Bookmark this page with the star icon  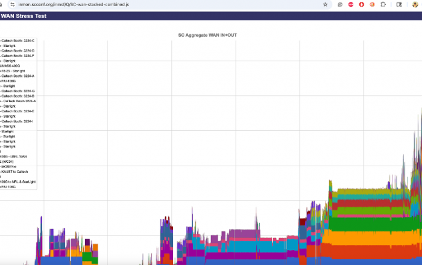(x=326, y=4)
